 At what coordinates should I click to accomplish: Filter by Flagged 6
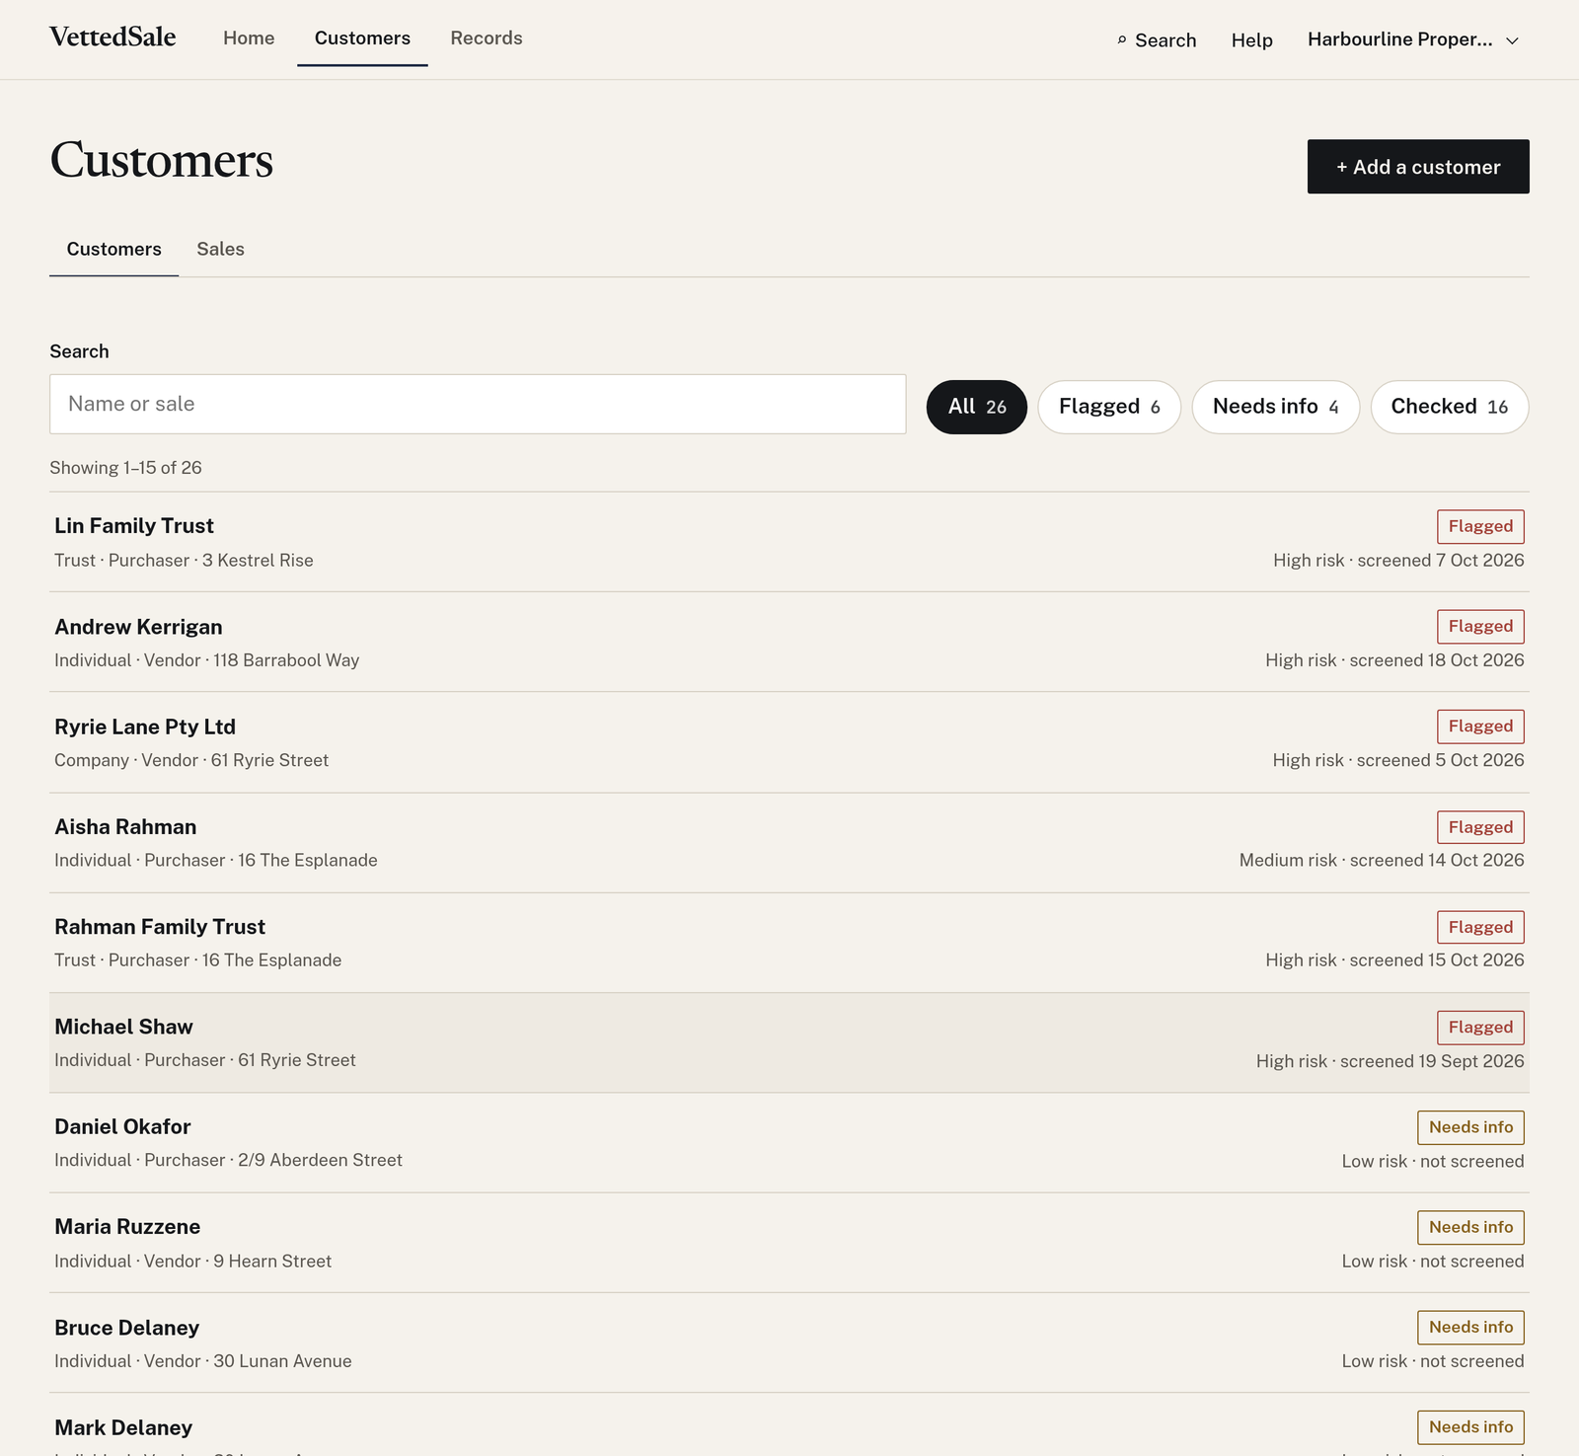click(1109, 407)
